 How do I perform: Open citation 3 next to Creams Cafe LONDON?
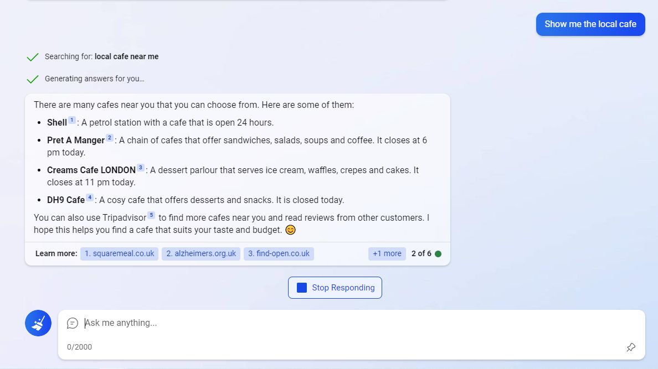pos(141,167)
